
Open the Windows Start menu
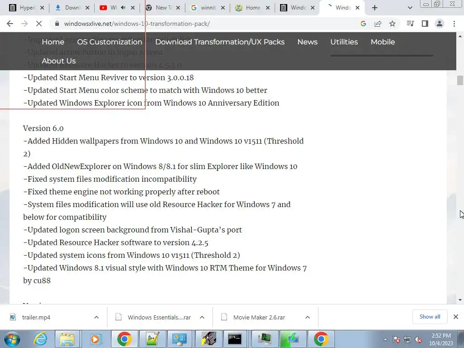(x=11, y=339)
